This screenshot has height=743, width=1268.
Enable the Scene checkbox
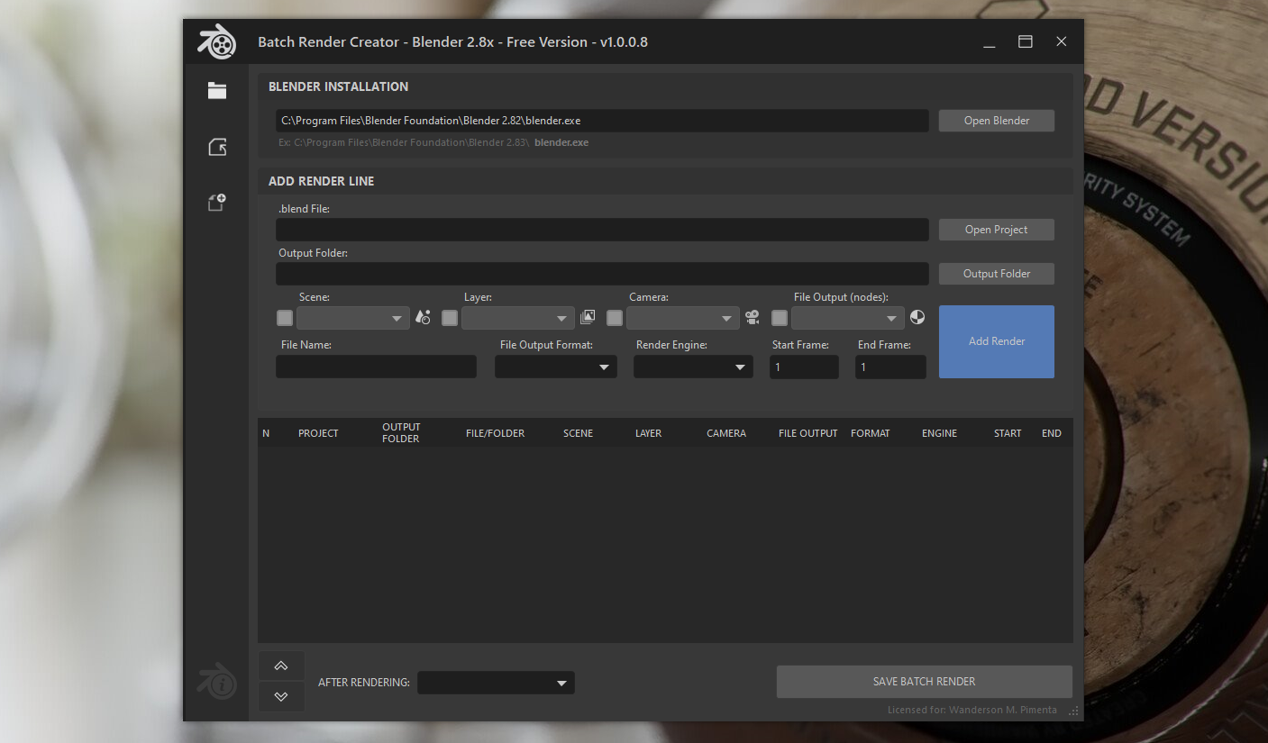click(284, 317)
